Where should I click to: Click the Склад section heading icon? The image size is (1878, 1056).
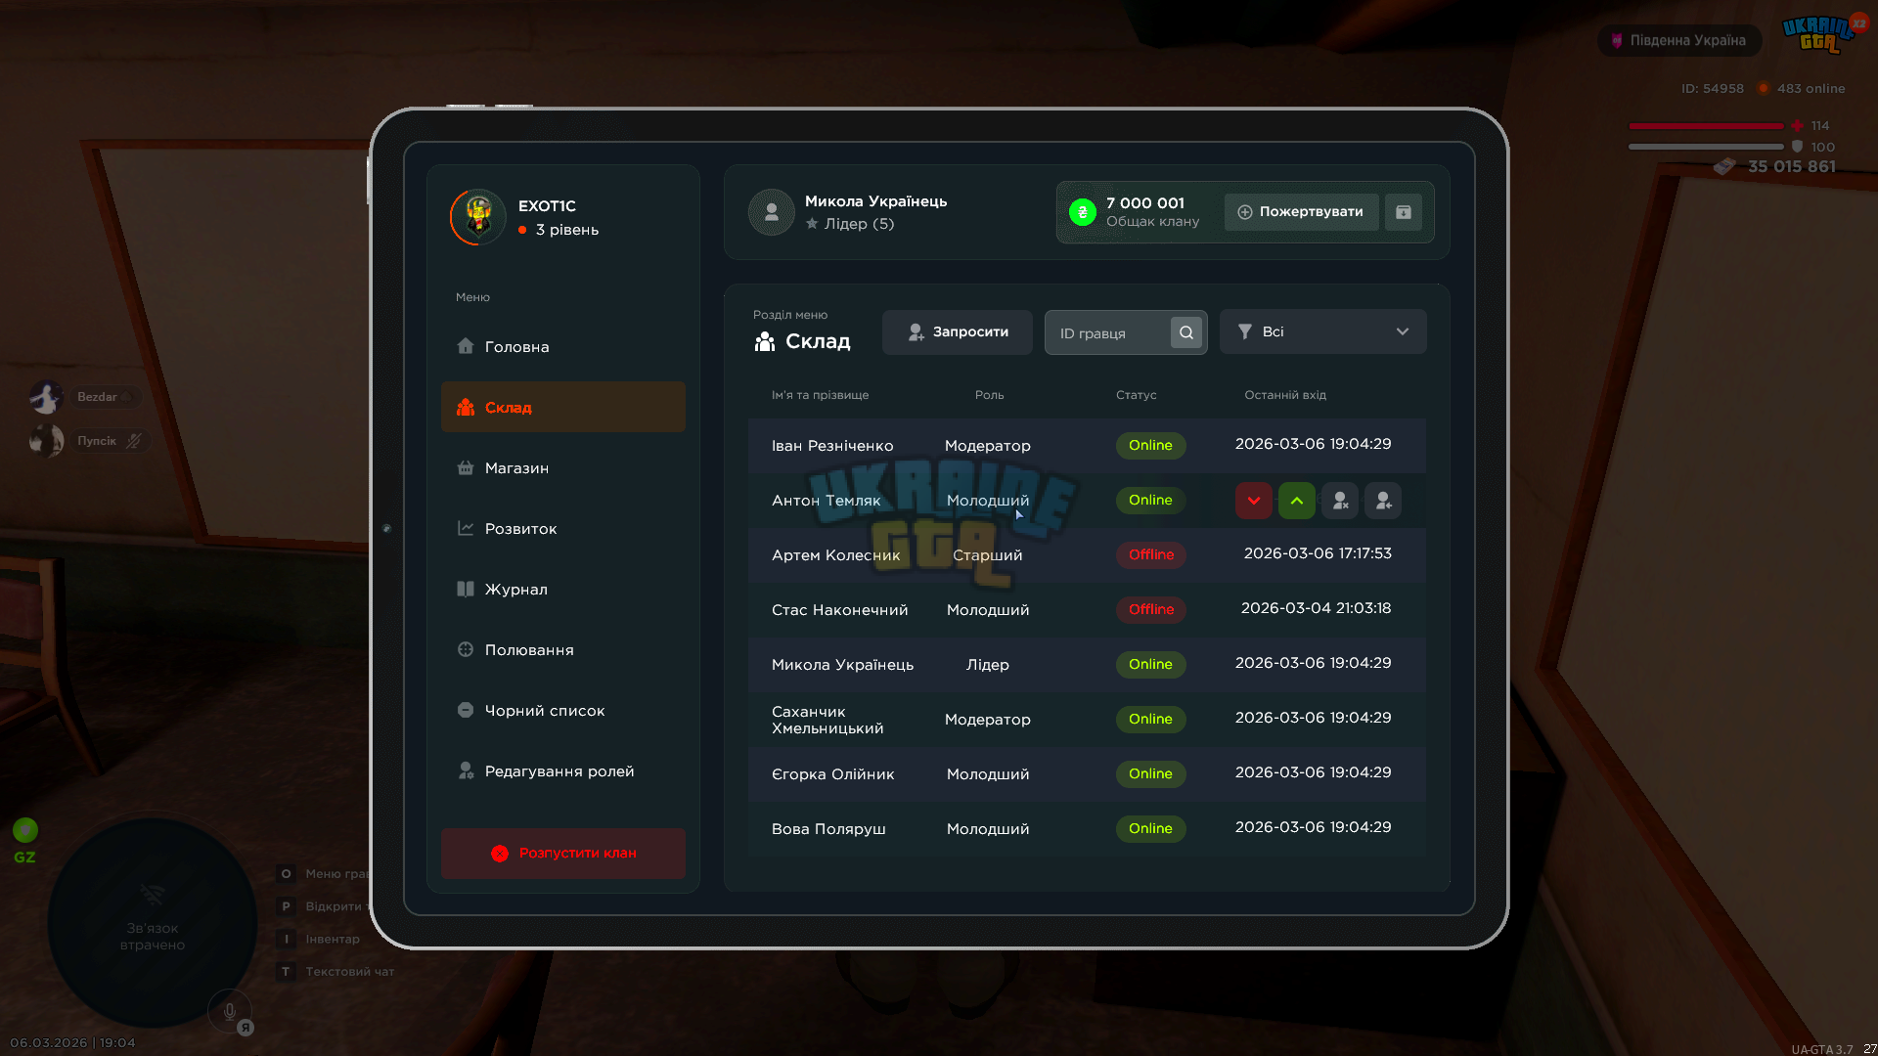click(765, 341)
